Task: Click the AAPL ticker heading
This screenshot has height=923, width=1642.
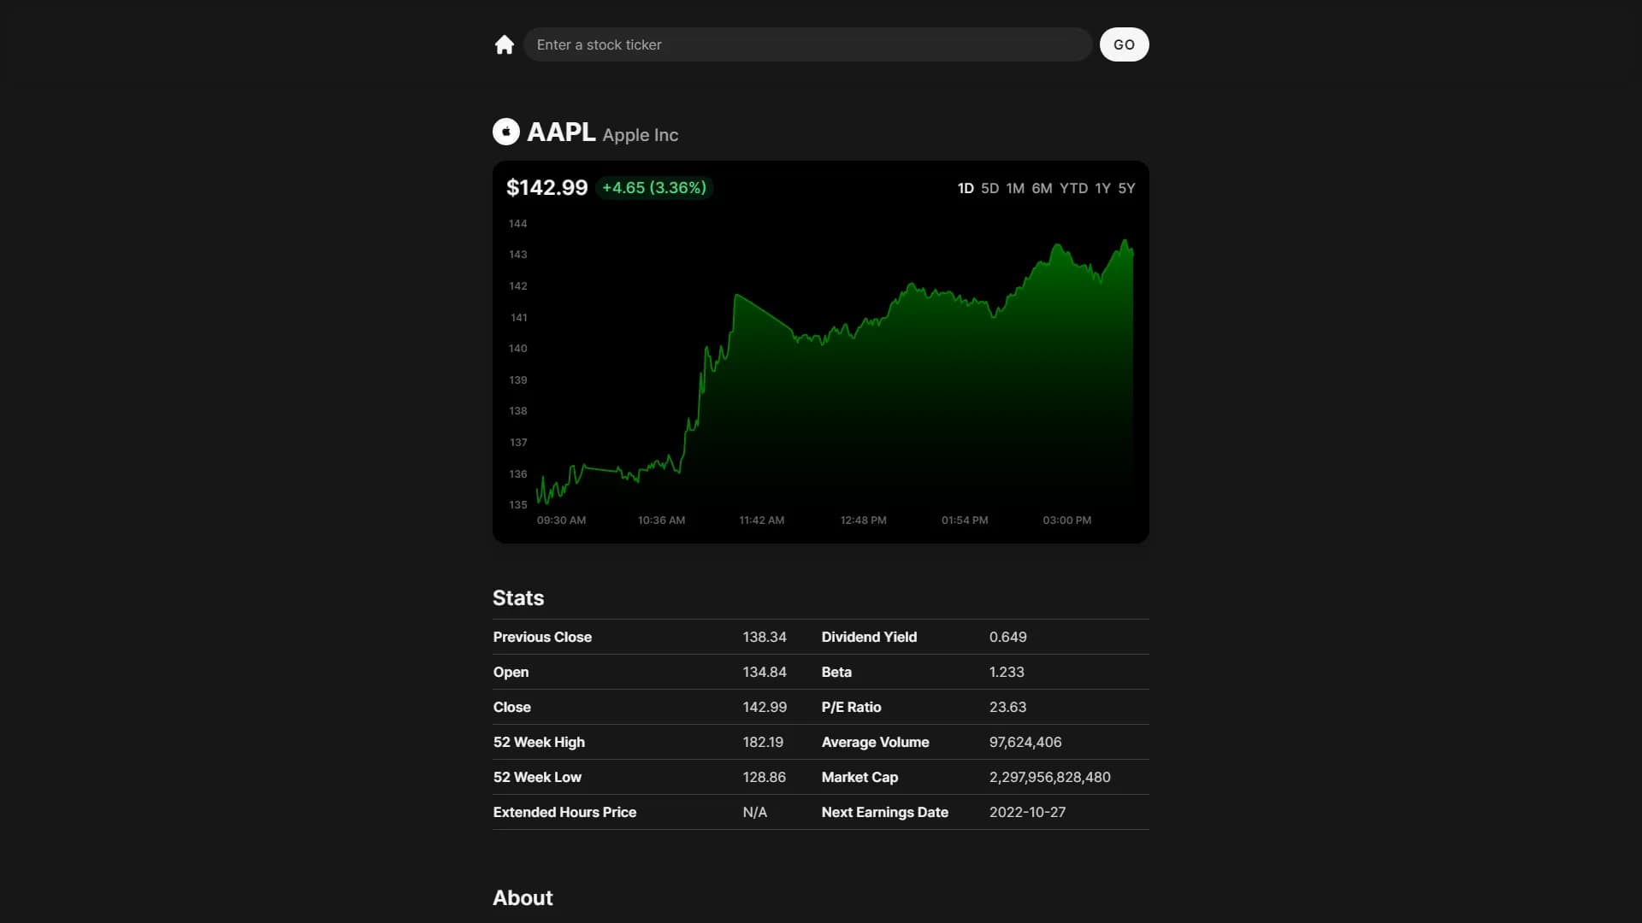Action: pyautogui.click(x=561, y=132)
